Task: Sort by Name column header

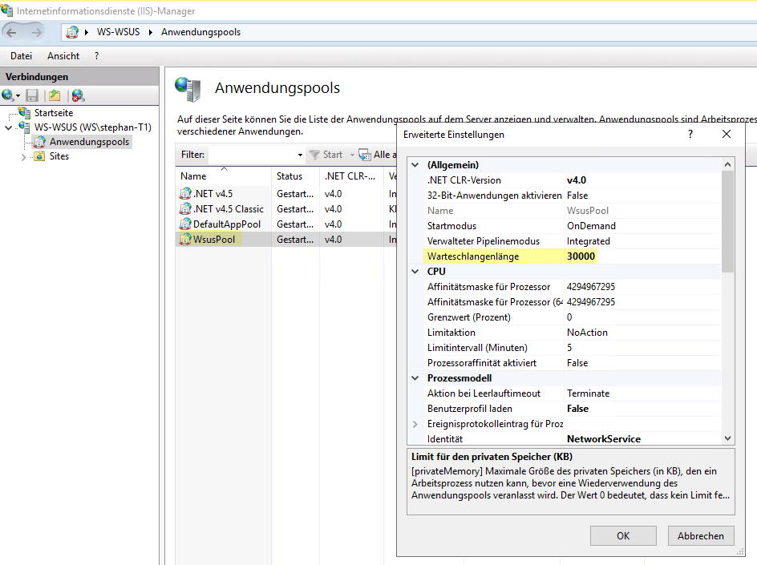Action: click(223, 176)
